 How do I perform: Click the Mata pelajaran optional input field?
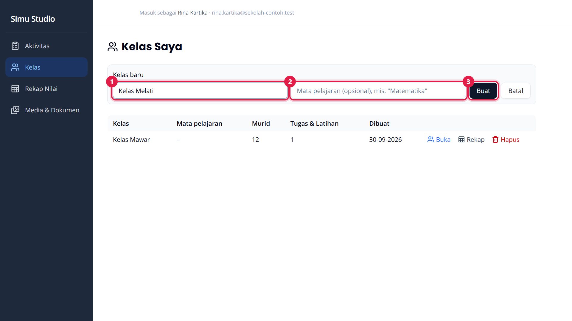[x=378, y=91]
